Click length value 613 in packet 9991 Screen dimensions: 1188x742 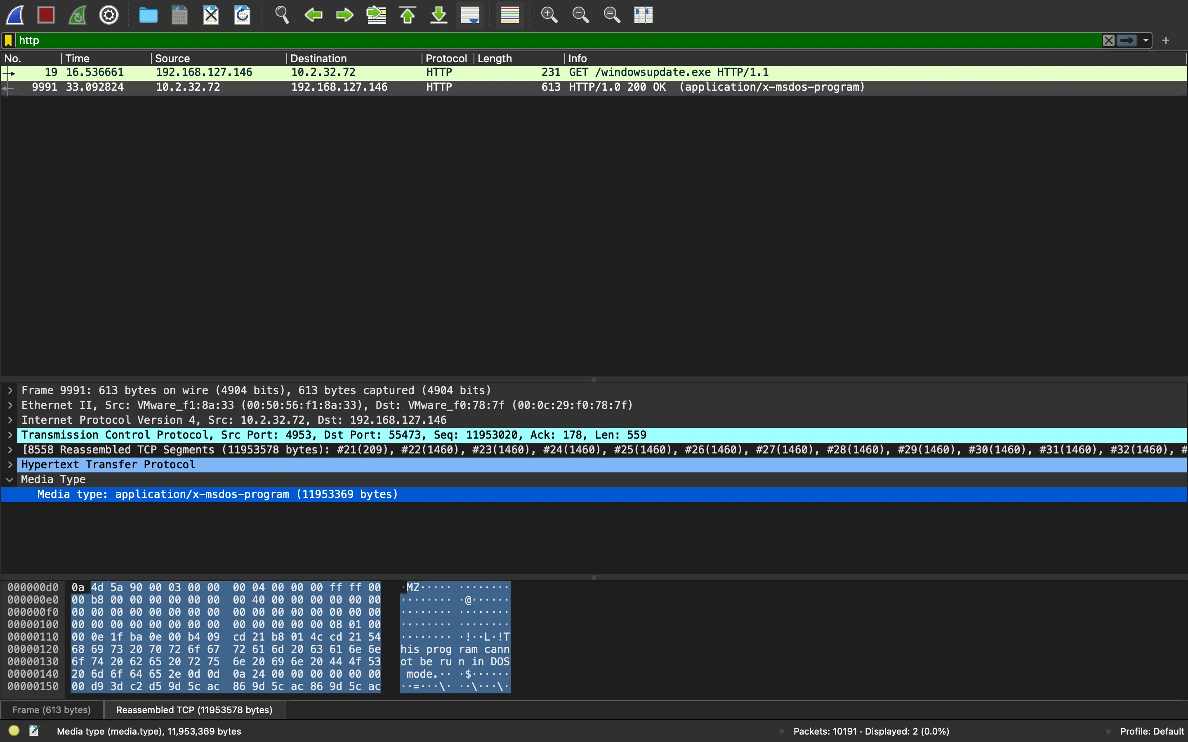click(x=551, y=87)
